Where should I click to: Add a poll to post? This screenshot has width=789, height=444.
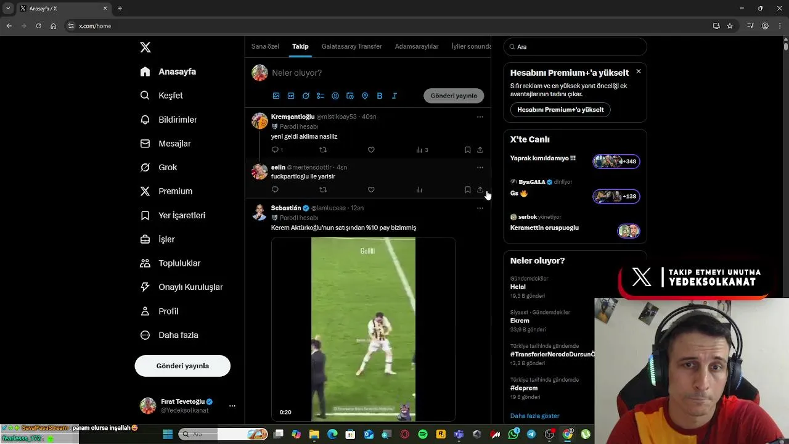321,96
